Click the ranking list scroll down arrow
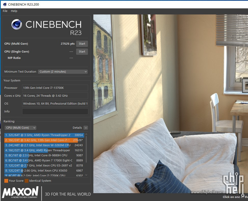 pos(86,175)
